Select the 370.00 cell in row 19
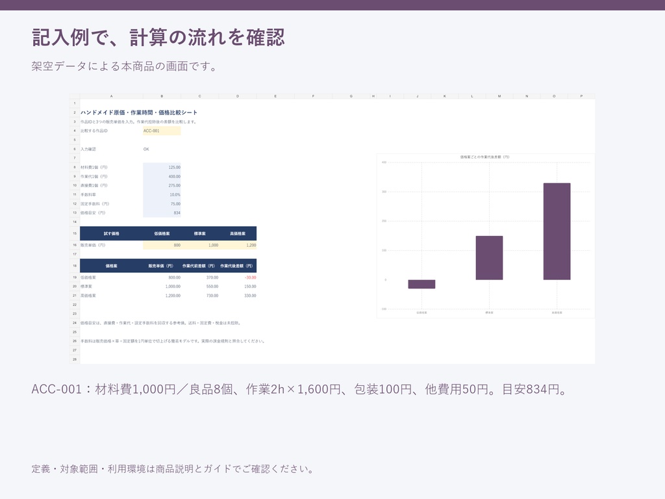Image resolution: width=665 pixels, height=499 pixels. tap(200, 277)
